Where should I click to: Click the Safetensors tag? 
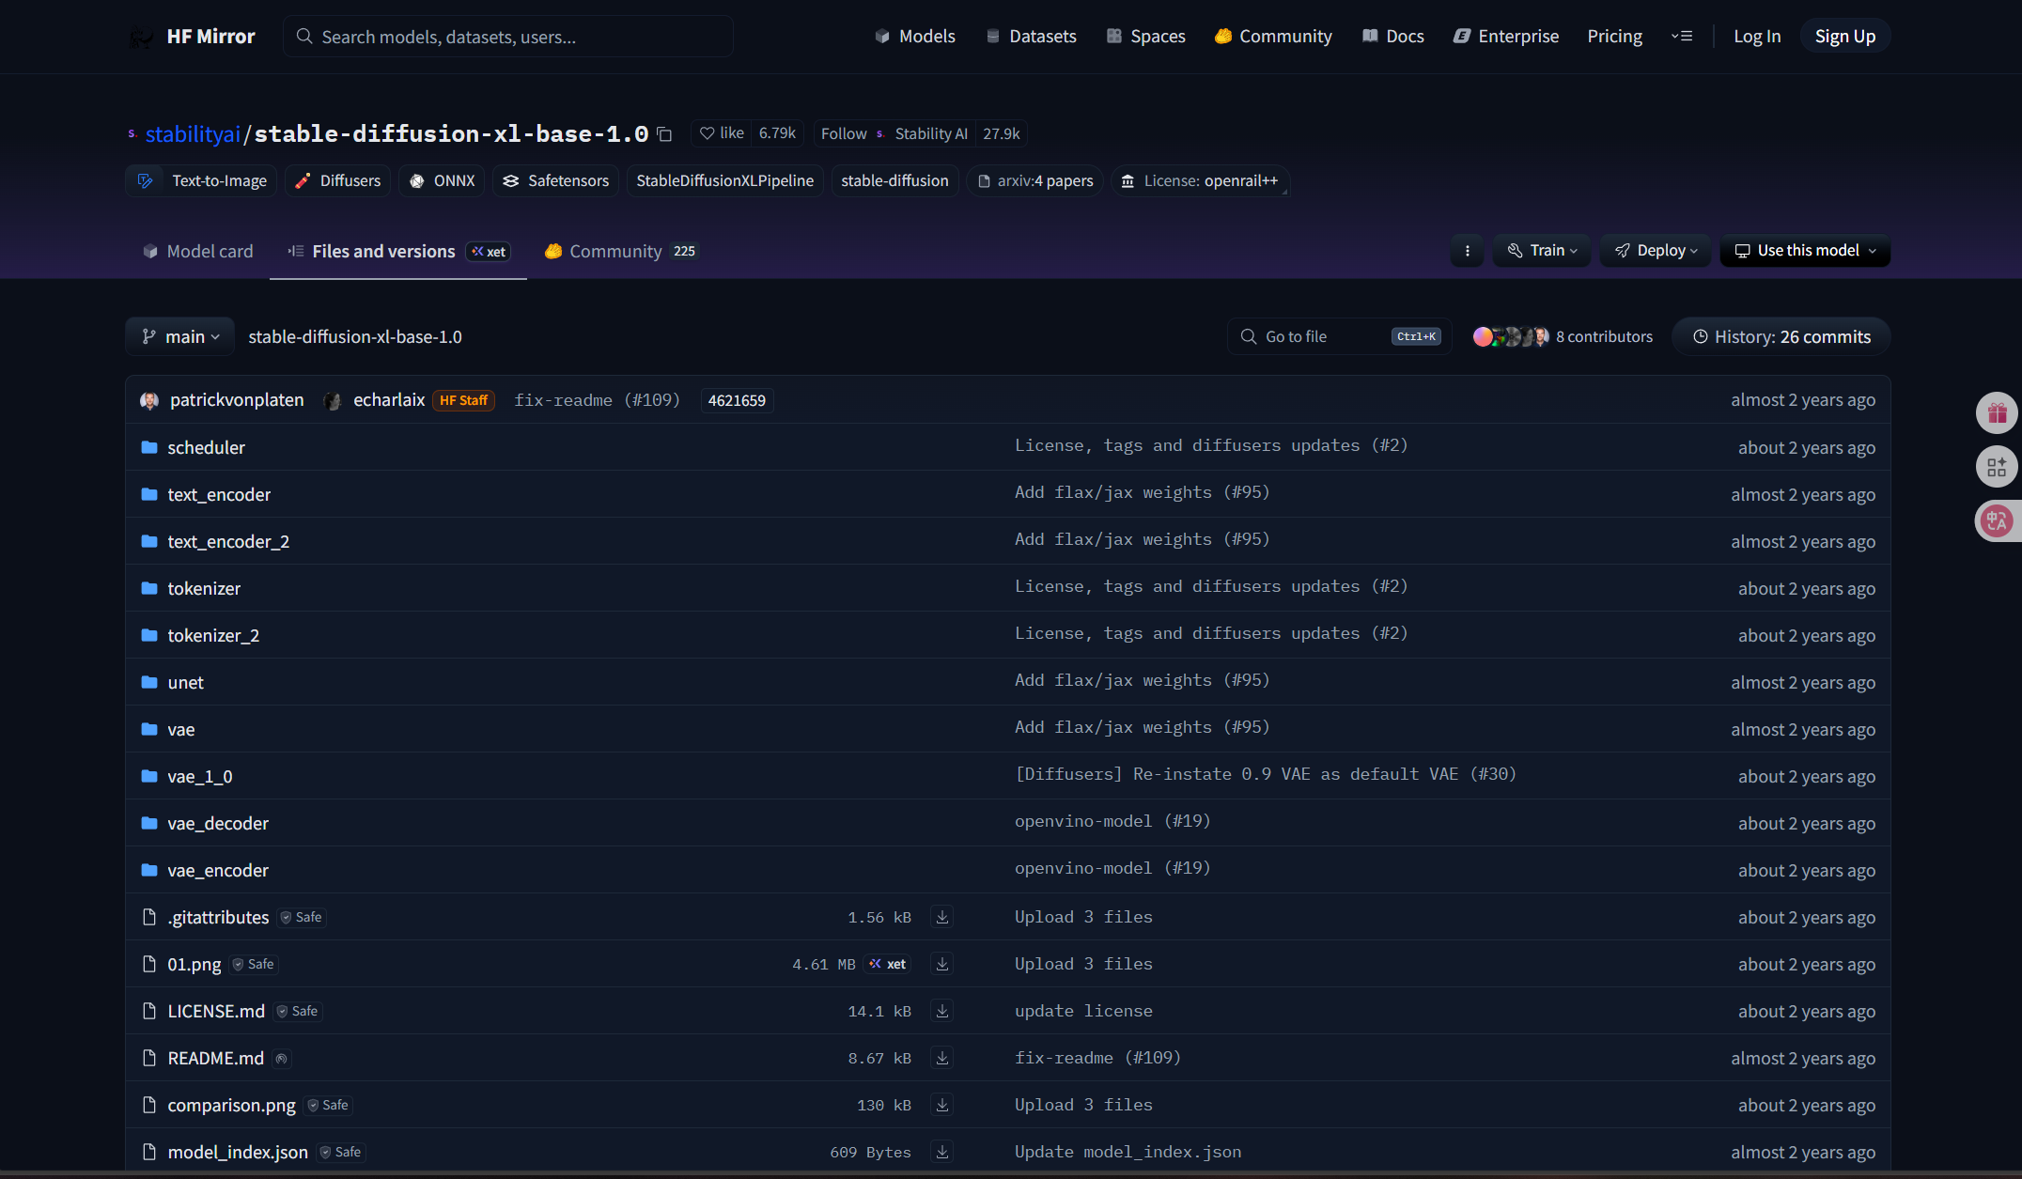tap(555, 180)
